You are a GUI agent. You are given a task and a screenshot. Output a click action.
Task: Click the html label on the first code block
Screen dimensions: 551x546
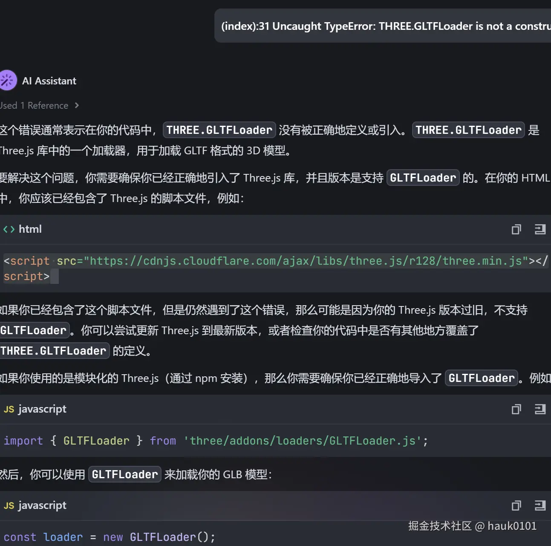(x=30, y=229)
